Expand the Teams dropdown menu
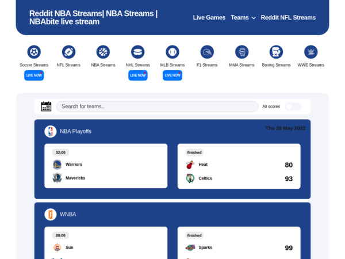The width and height of the screenshot is (345, 259). coord(243,18)
